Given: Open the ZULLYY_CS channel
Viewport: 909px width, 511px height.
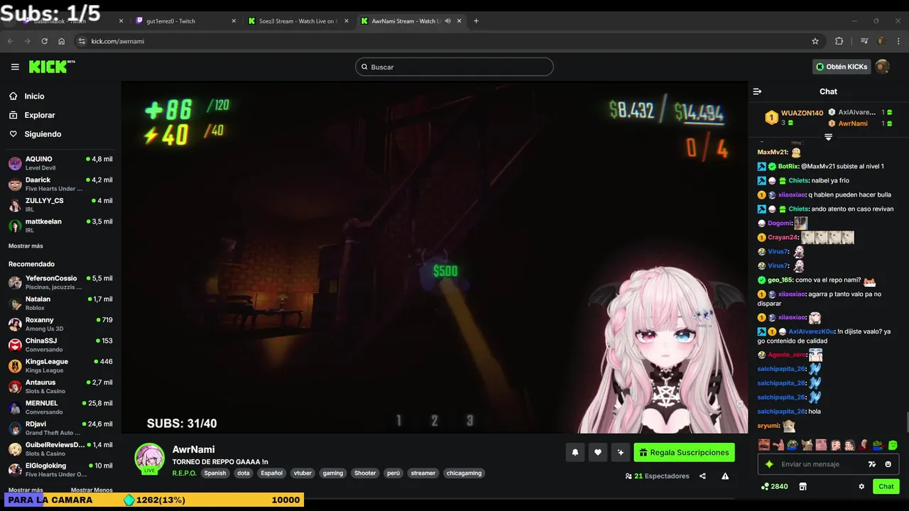Looking at the screenshot, I should point(60,204).
